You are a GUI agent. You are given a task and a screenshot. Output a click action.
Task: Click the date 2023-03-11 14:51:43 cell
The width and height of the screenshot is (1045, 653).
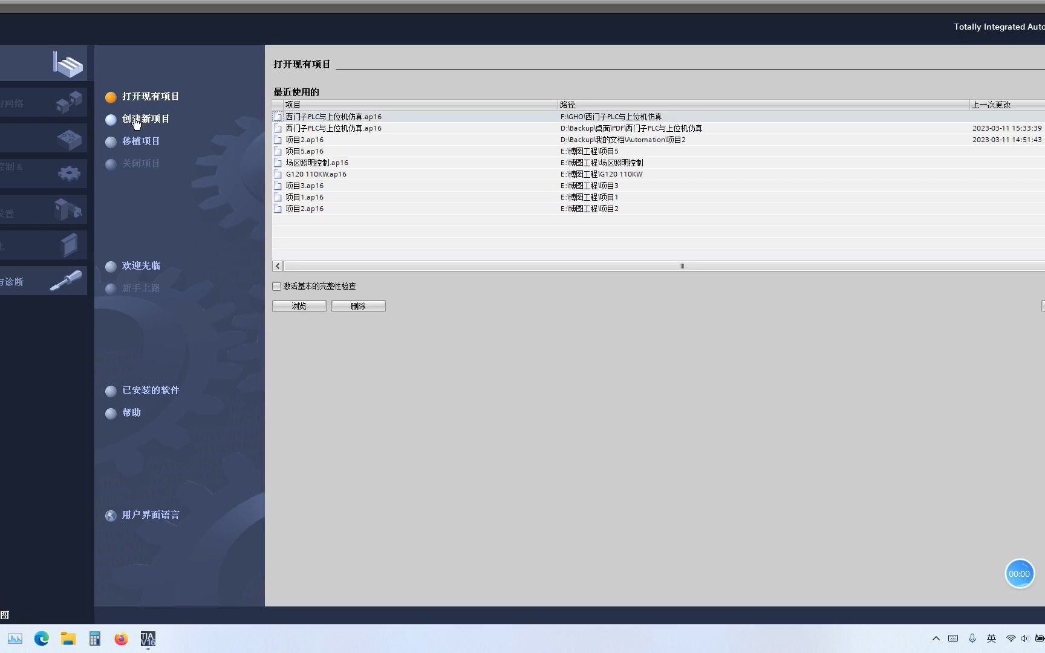click(1007, 140)
